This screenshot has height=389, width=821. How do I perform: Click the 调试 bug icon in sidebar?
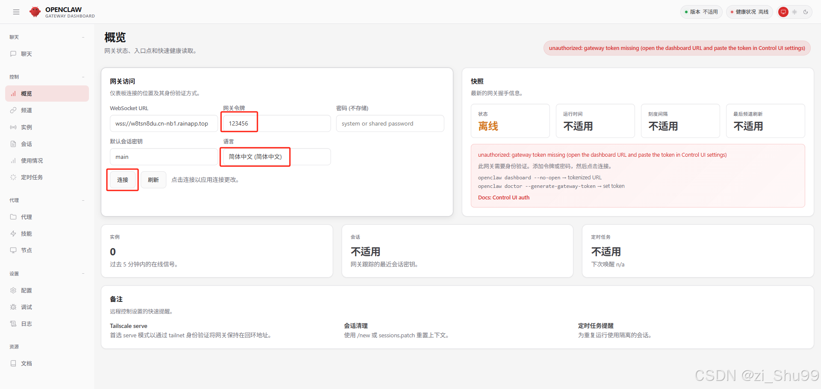click(13, 307)
